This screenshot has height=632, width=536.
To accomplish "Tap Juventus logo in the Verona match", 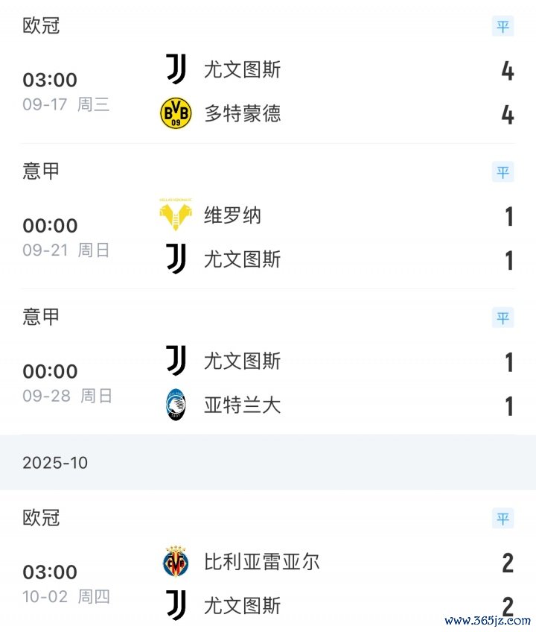I will [176, 259].
